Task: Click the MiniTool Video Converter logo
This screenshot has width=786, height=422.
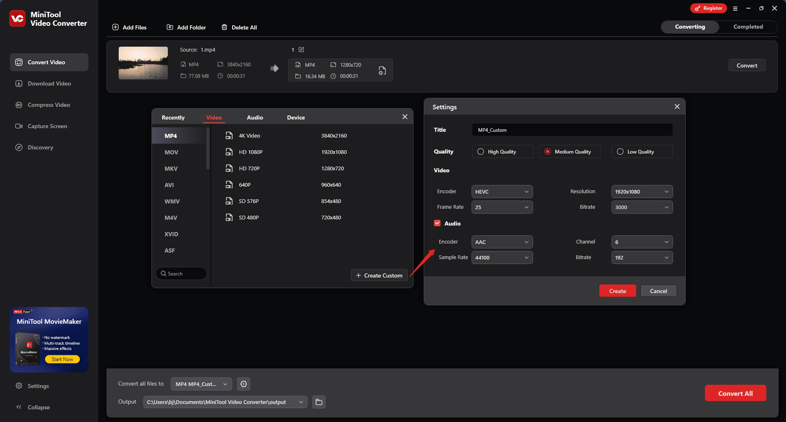Action: (18, 18)
